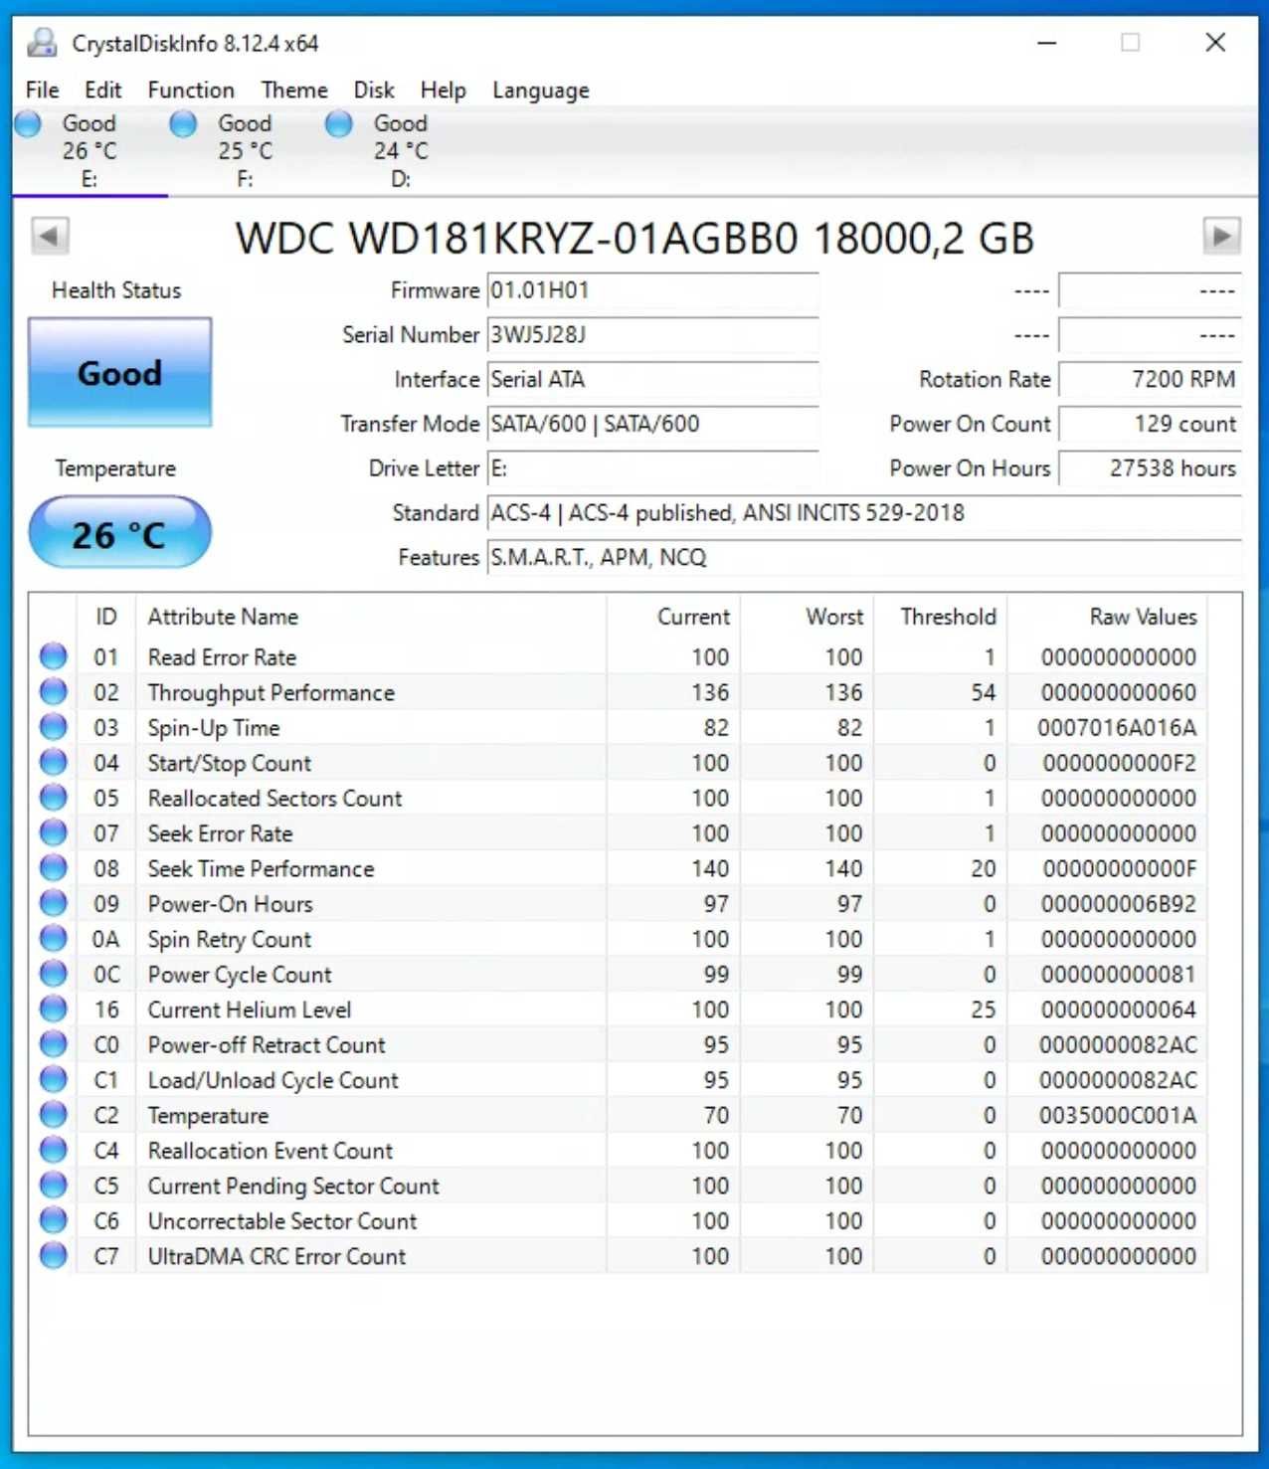Click status orb for Power-off Retract Count
Image resolution: width=1269 pixels, height=1469 pixels.
click(x=53, y=1044)
